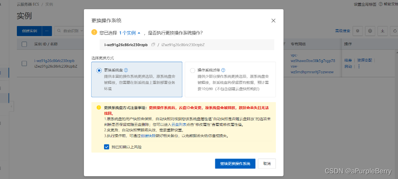This screenshot has width=398, height=179.
Task: Close the 更换操作系统 dialog
Action: pyautogui.click(x=273, y=21)
